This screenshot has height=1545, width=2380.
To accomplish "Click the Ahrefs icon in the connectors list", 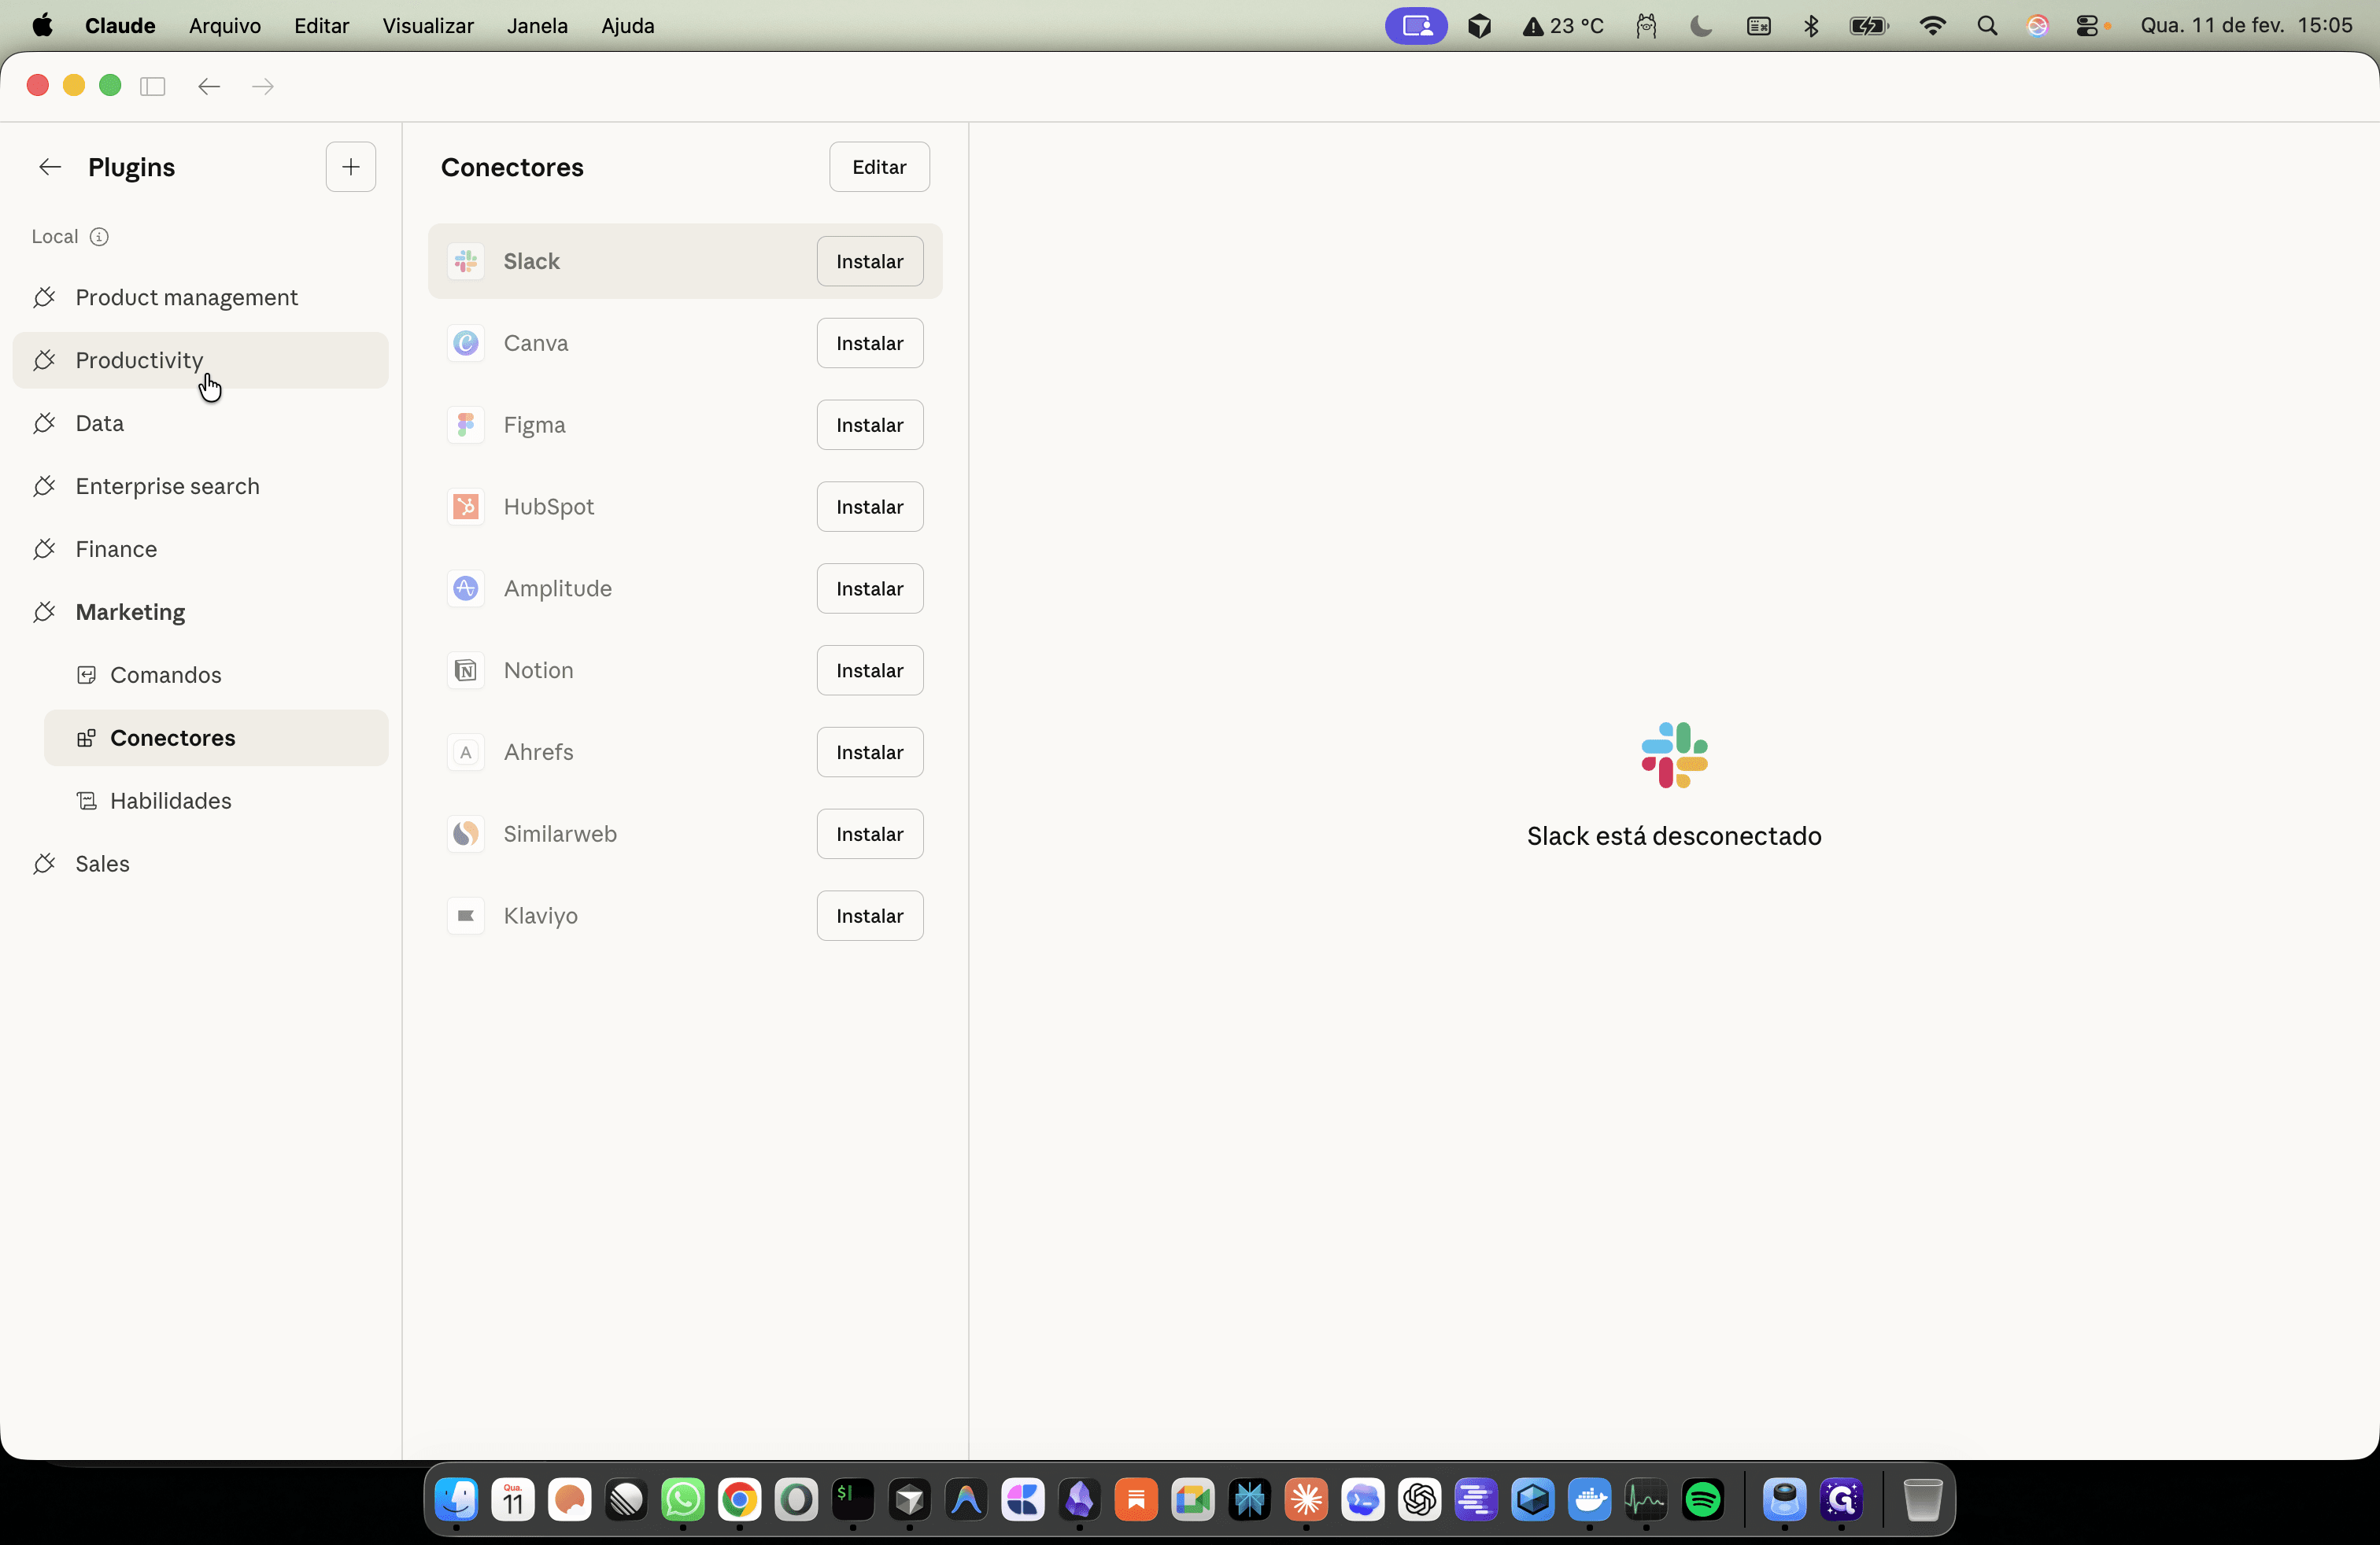I will (466, 753).
